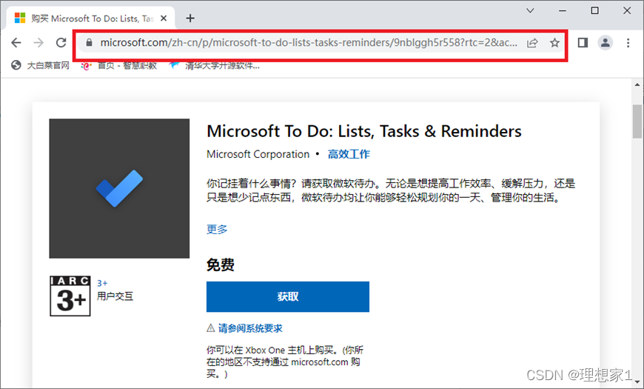Click the IARC 3+ rating badge
Viewport: 644px width, 389px height.
tap(70, 296)
